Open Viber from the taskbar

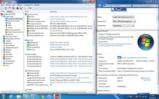pyautogui.click(x=49, y=97)
